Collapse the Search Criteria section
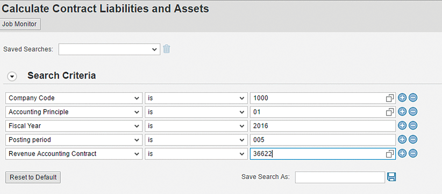Screen dimensions: 442x194 (12, 77)
